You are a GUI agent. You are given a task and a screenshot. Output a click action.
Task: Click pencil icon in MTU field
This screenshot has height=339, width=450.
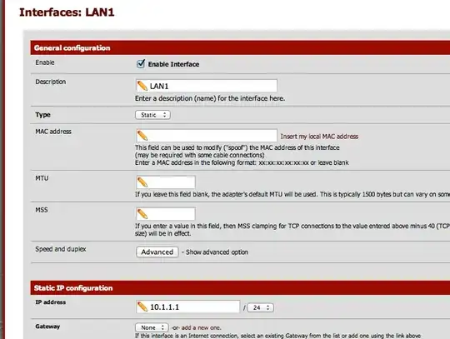coord(142,182)
